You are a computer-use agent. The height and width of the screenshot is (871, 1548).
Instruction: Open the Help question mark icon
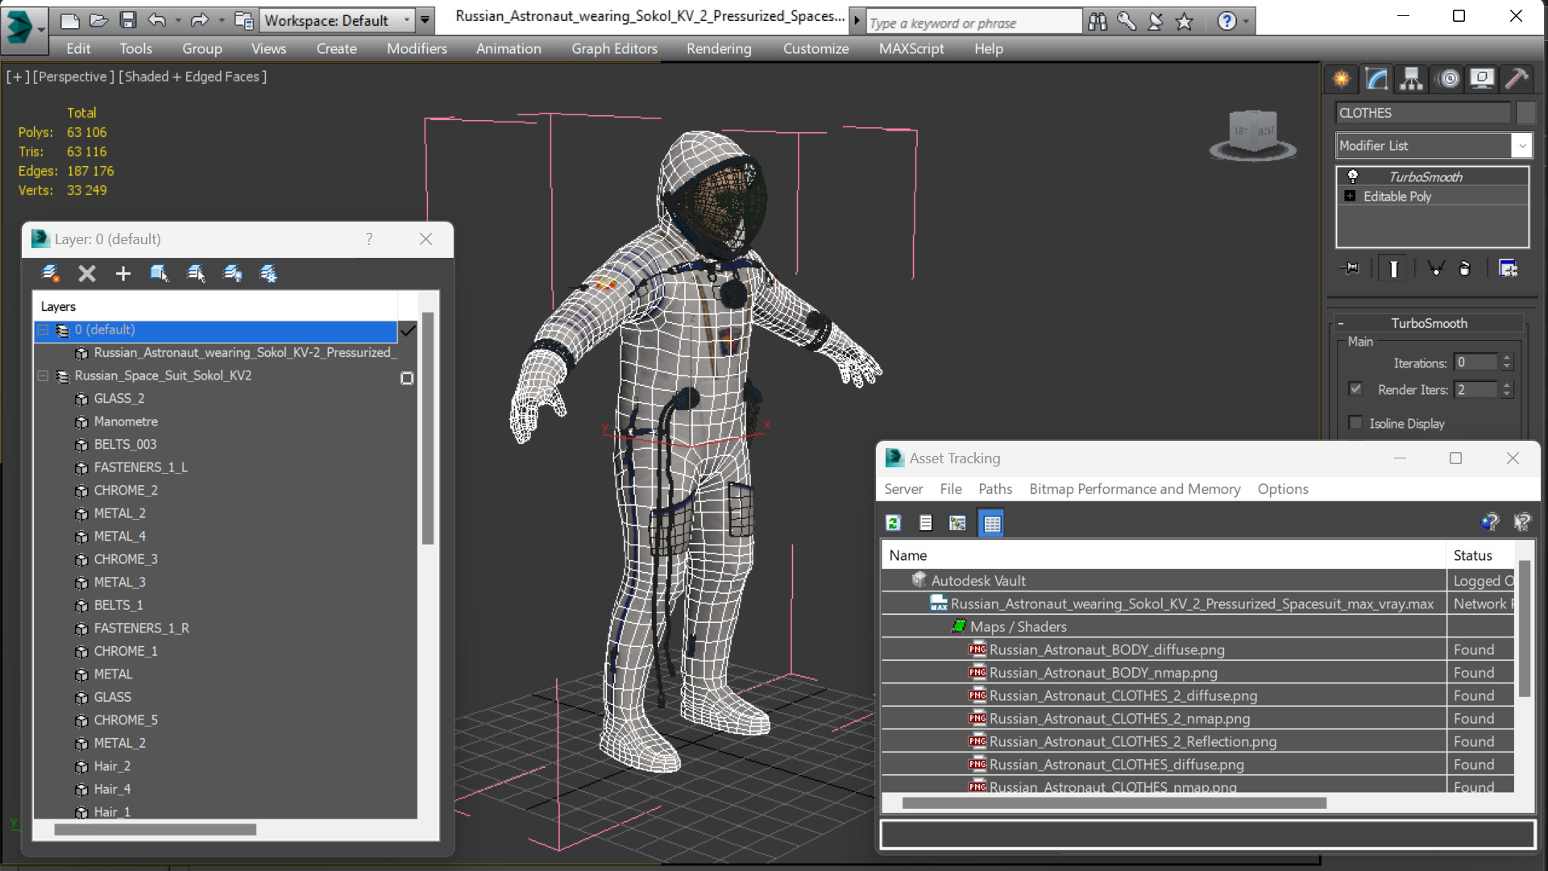click(1226, 22)
